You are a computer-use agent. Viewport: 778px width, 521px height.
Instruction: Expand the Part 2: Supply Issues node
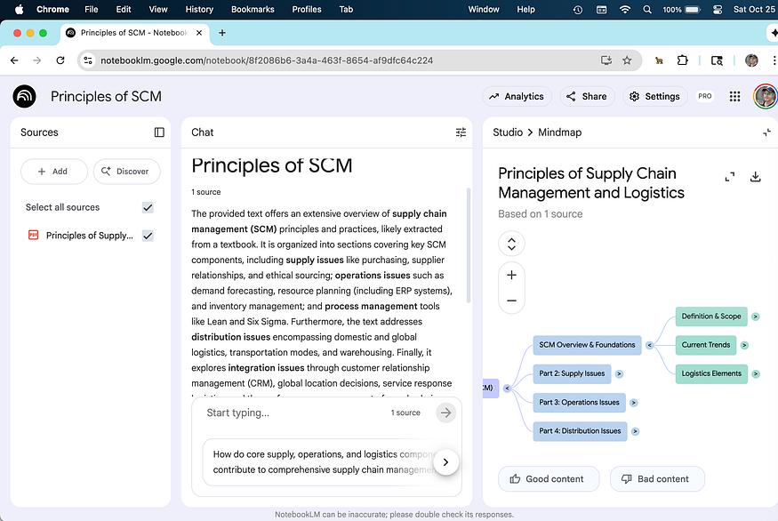[x=619, y=374]
